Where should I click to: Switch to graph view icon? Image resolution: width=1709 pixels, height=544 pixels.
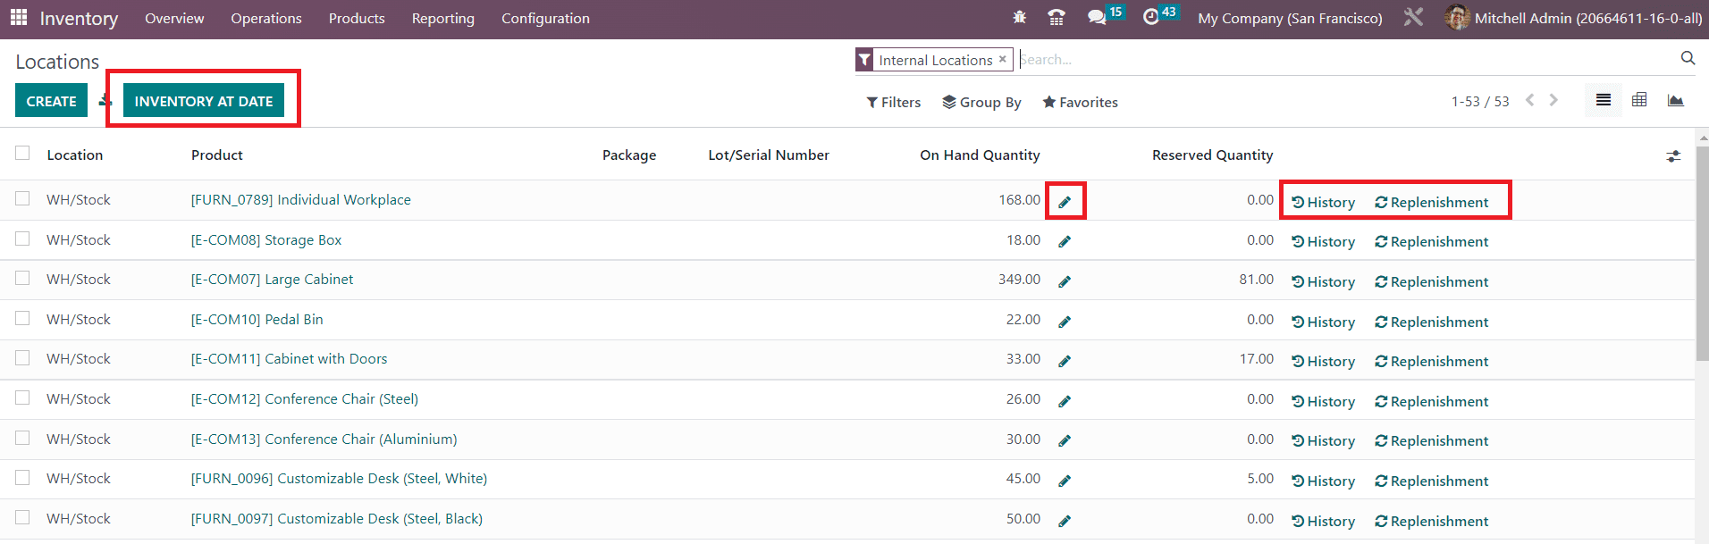(x=1676, y=100)
